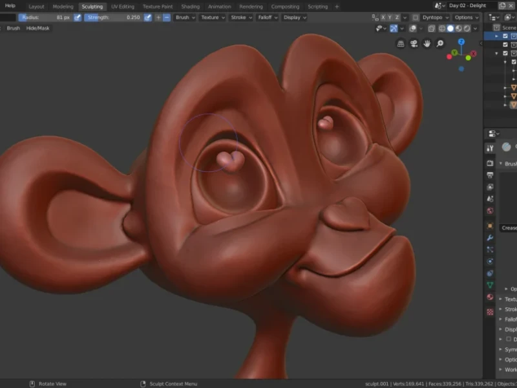This screenshot has height=388, width=517.
Task: Toggle strength pressure sensitivity button
Action: coord(148,17)
